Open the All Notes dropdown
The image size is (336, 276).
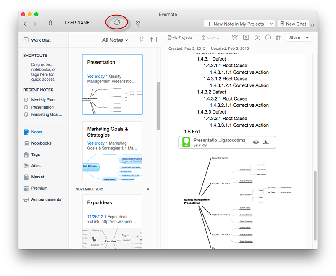coord(115,40)
